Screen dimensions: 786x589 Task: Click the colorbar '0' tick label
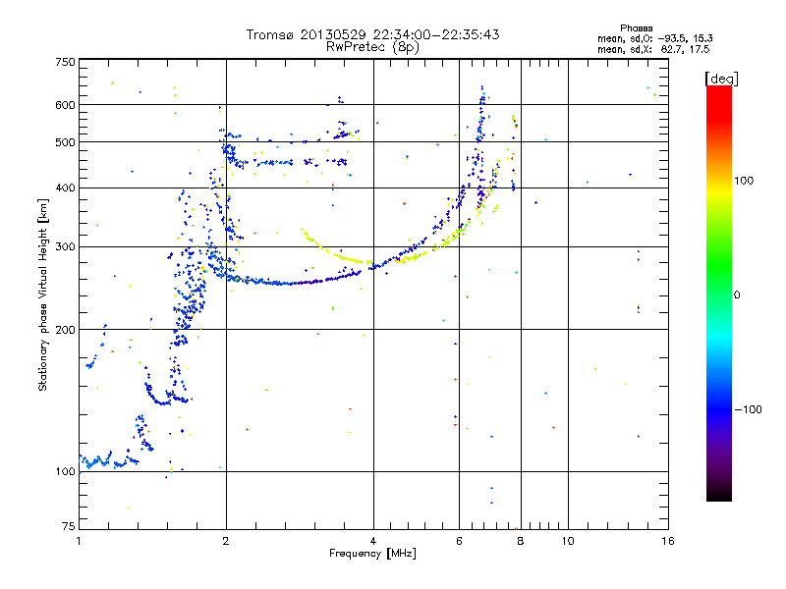point(737,295)
